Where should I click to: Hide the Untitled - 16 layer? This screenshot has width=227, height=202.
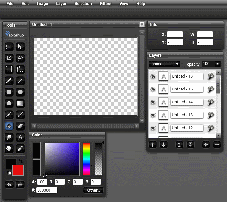click(153, 77)
